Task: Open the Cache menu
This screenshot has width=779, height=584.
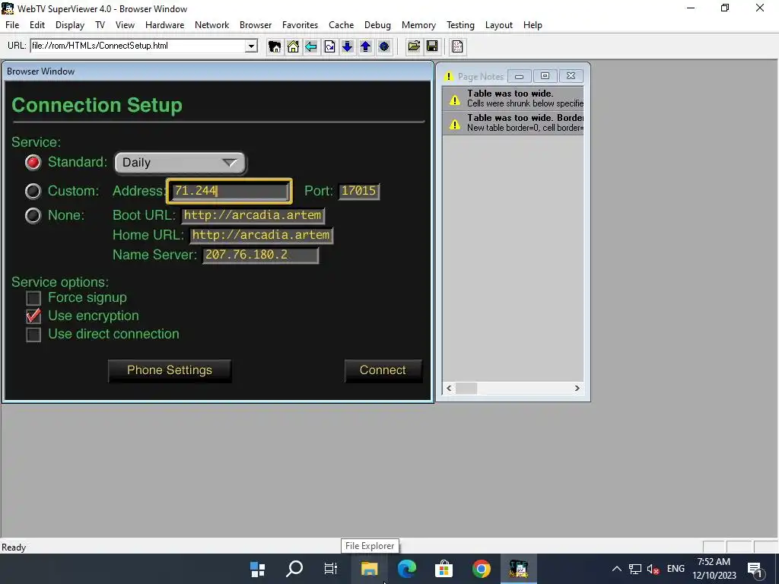Action: point(342,25)
